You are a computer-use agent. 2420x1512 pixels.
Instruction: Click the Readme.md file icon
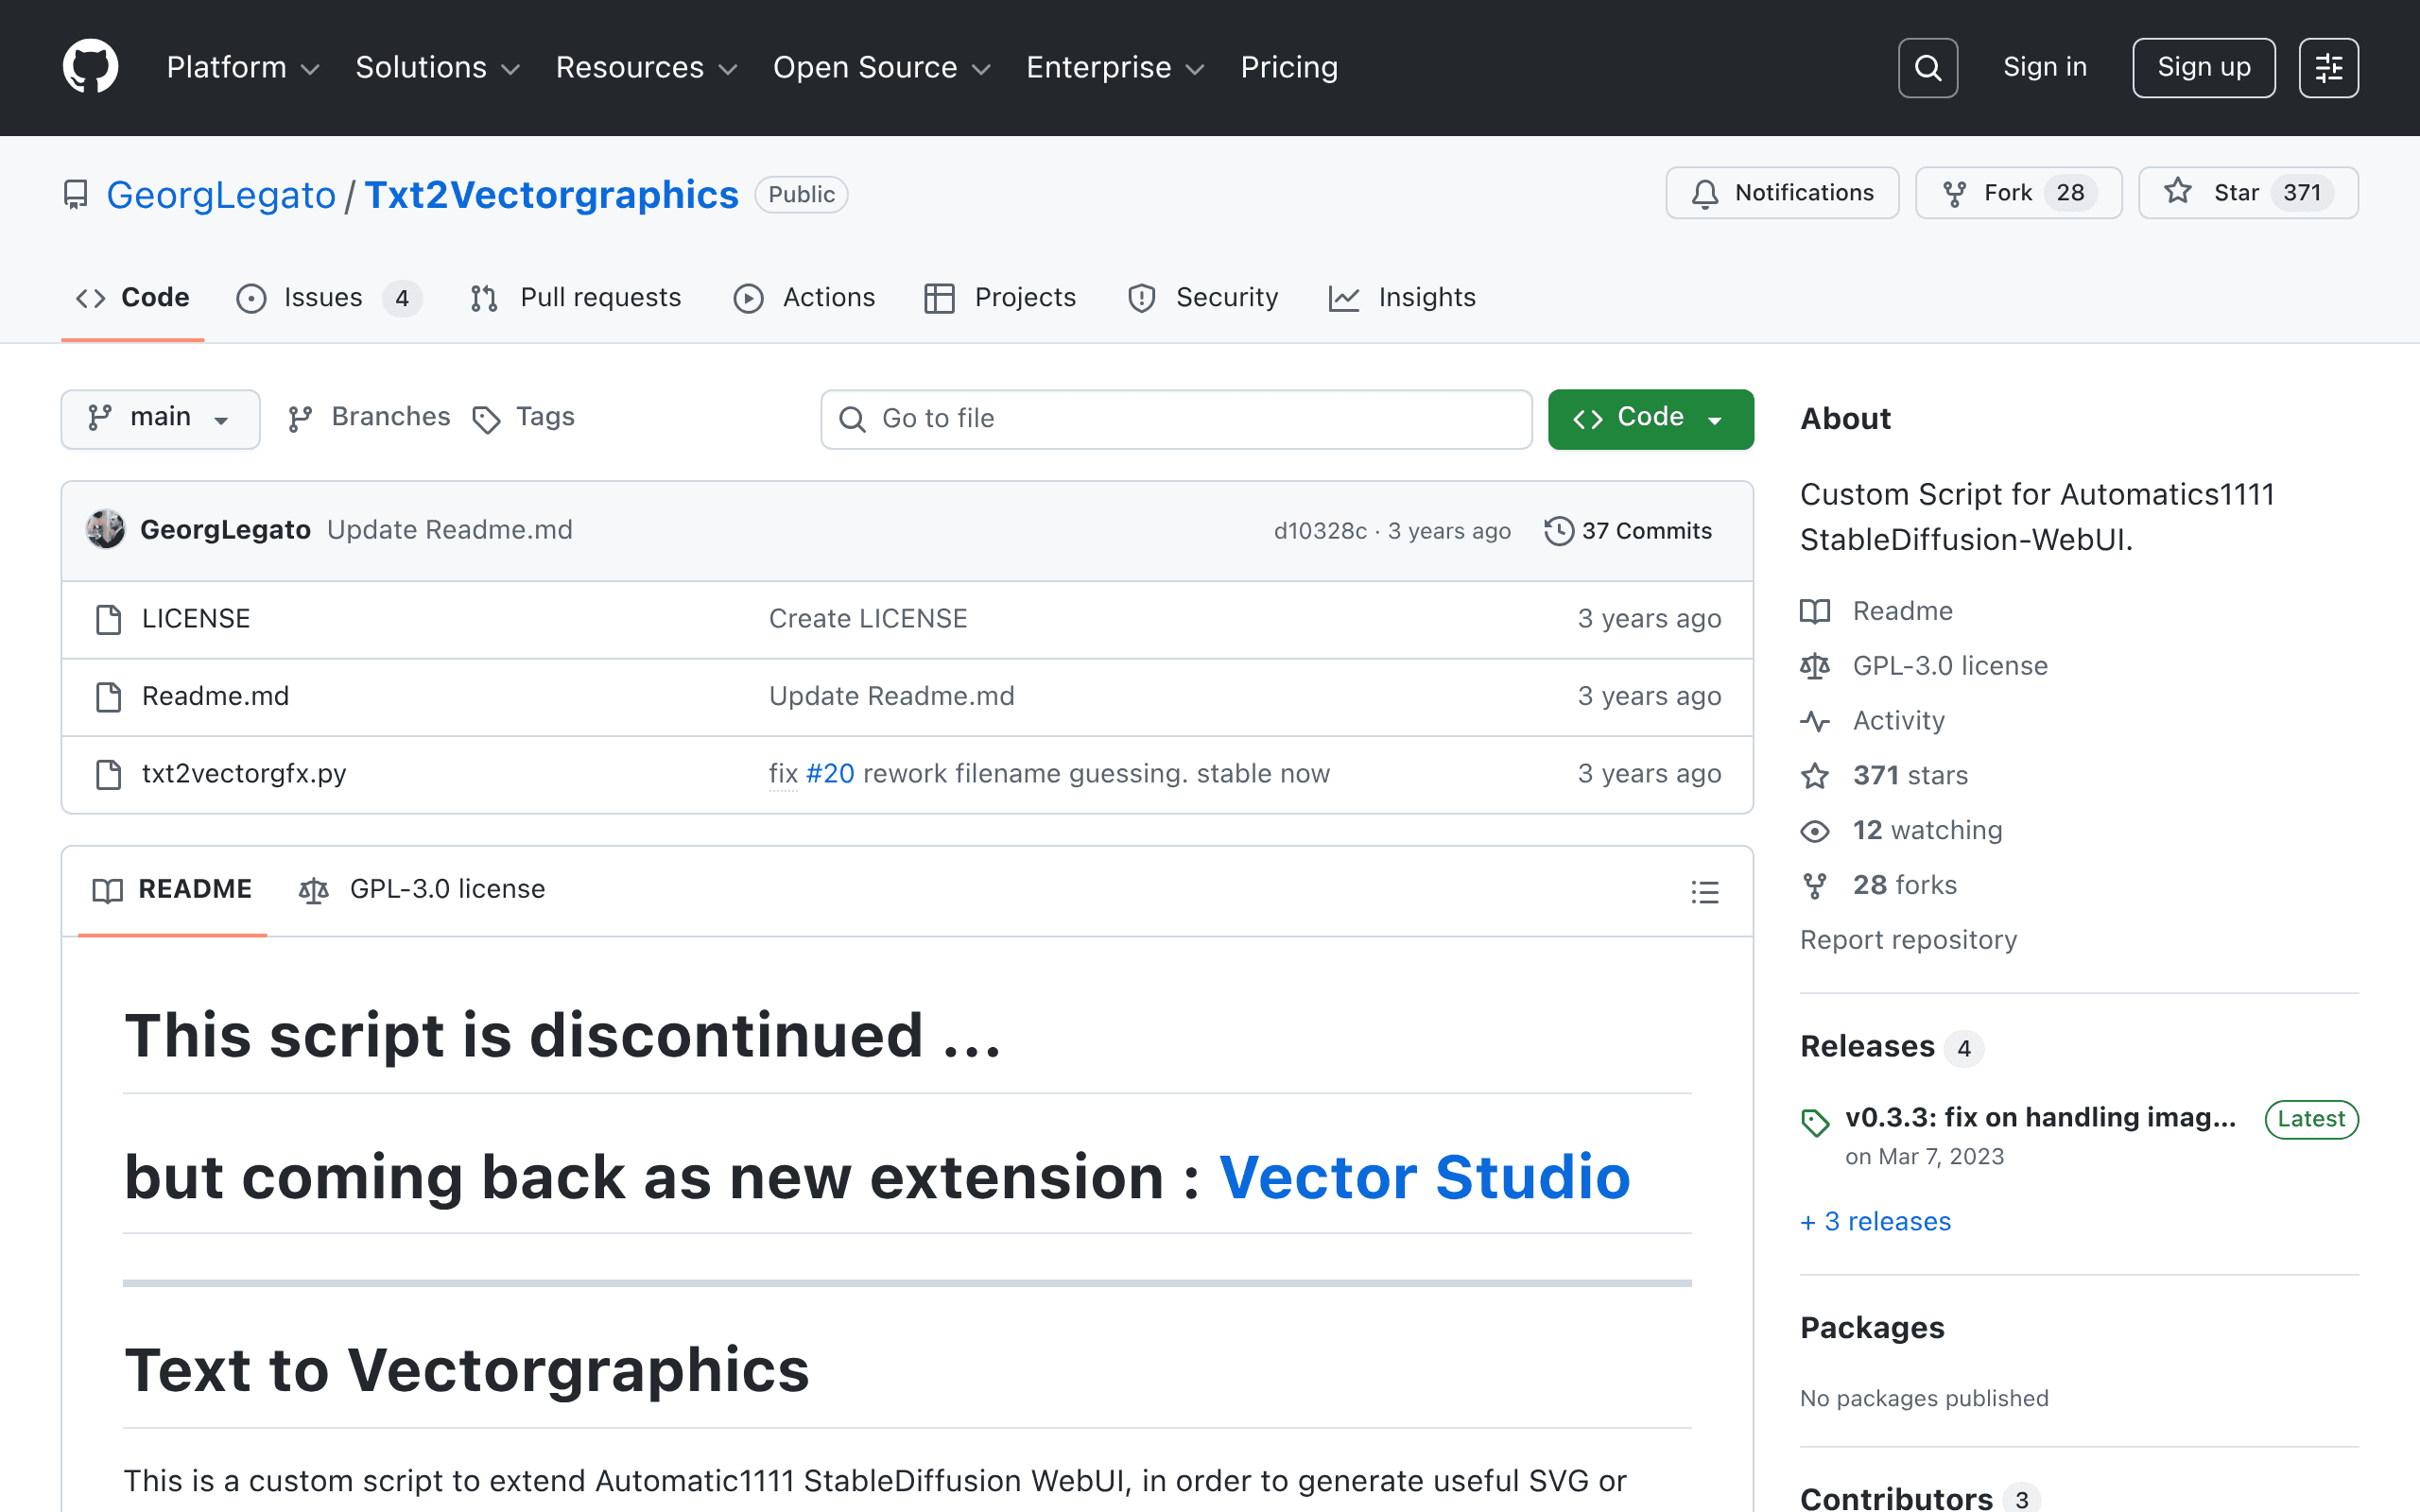108,696
